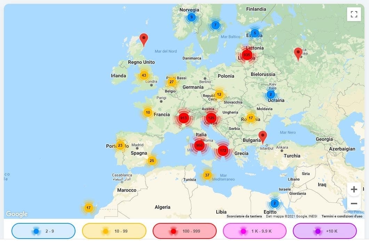
Task: Open the red cluster 950 near Roma
Action: [199, 146]
